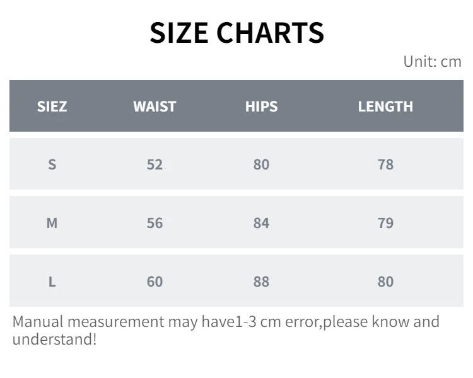Select the S size row label
Image resolution: width=473 pixels, height=378 pixels.
52,164
